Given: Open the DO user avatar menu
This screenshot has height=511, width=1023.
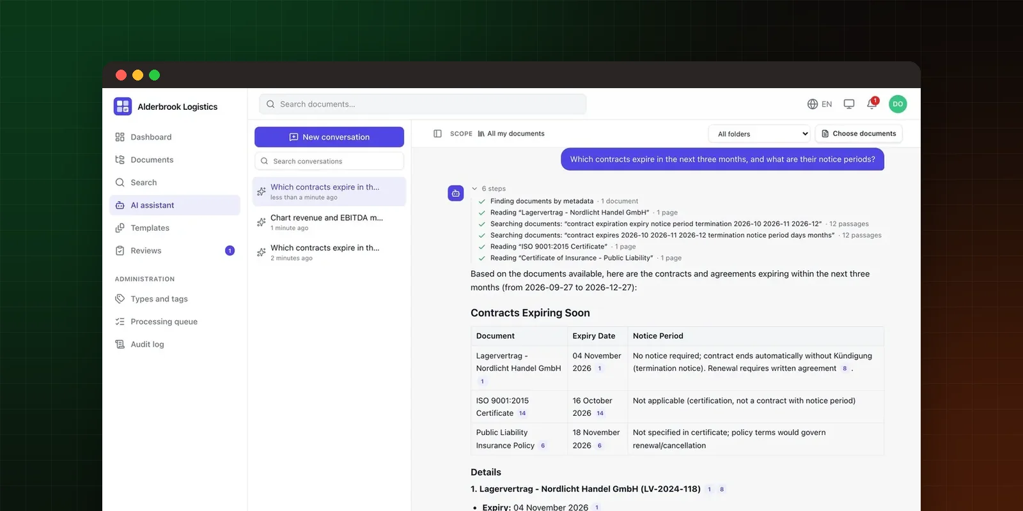Looking at the screenshot, I should click(x=898, y=104).
